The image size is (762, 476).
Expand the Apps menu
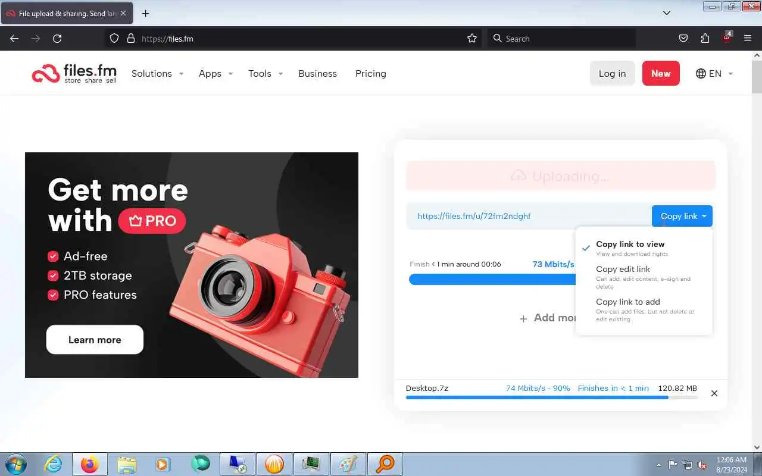pos(216,74)
